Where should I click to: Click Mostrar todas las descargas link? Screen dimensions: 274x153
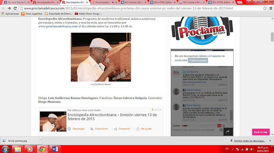click(250, 141)
